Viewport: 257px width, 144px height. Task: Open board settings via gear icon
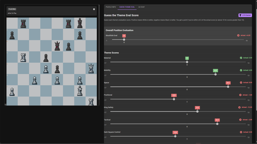tap(94, 9)
